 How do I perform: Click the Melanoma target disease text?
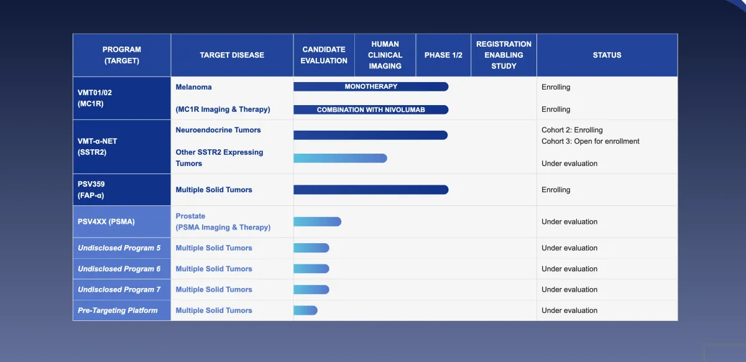coord(194,87)
